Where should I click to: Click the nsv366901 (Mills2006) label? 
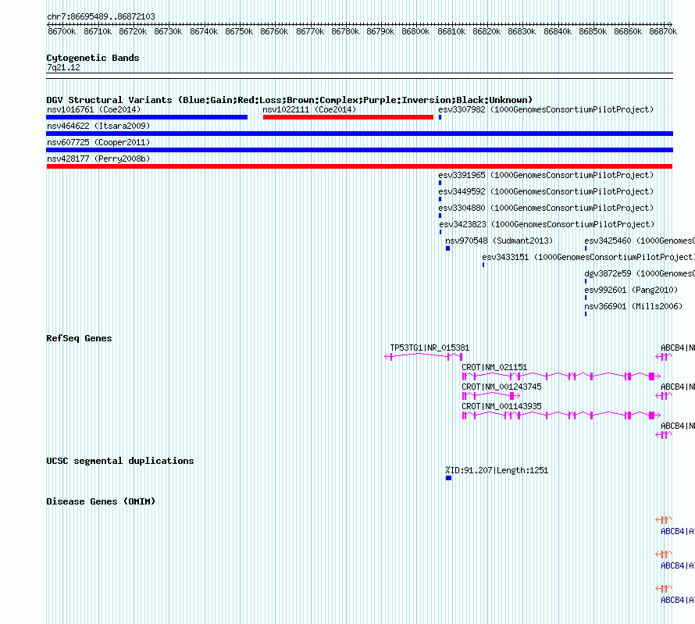(633, 306)
